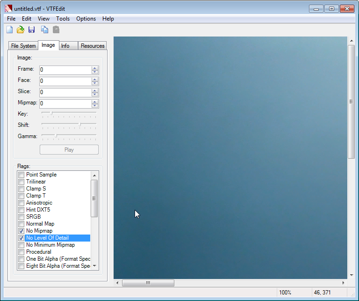
Task: Enable the Anisotropic flag
Action: click(22, 203)
